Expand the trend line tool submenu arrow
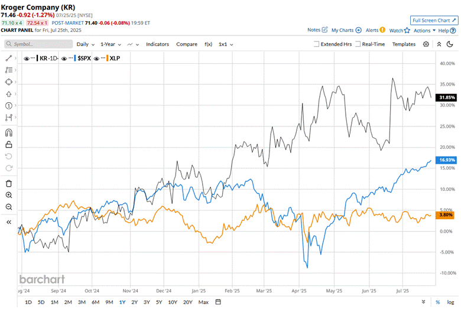This screenshot has width=461, height=309. (15, 58)
